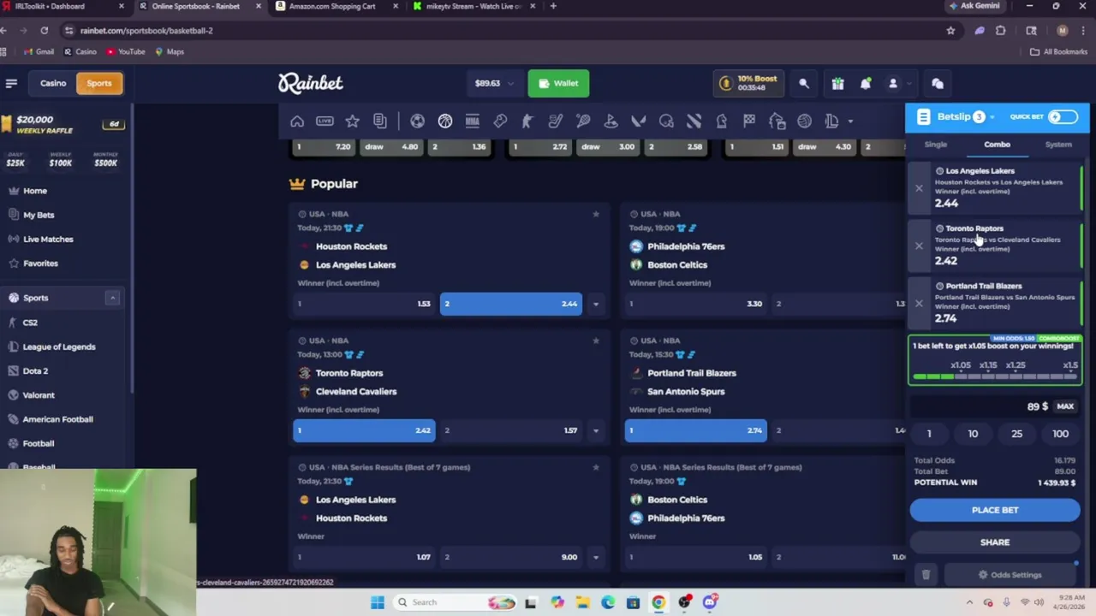Switch to the Casino tab
The image size is (1096, 616).
(x=53, y=83)
